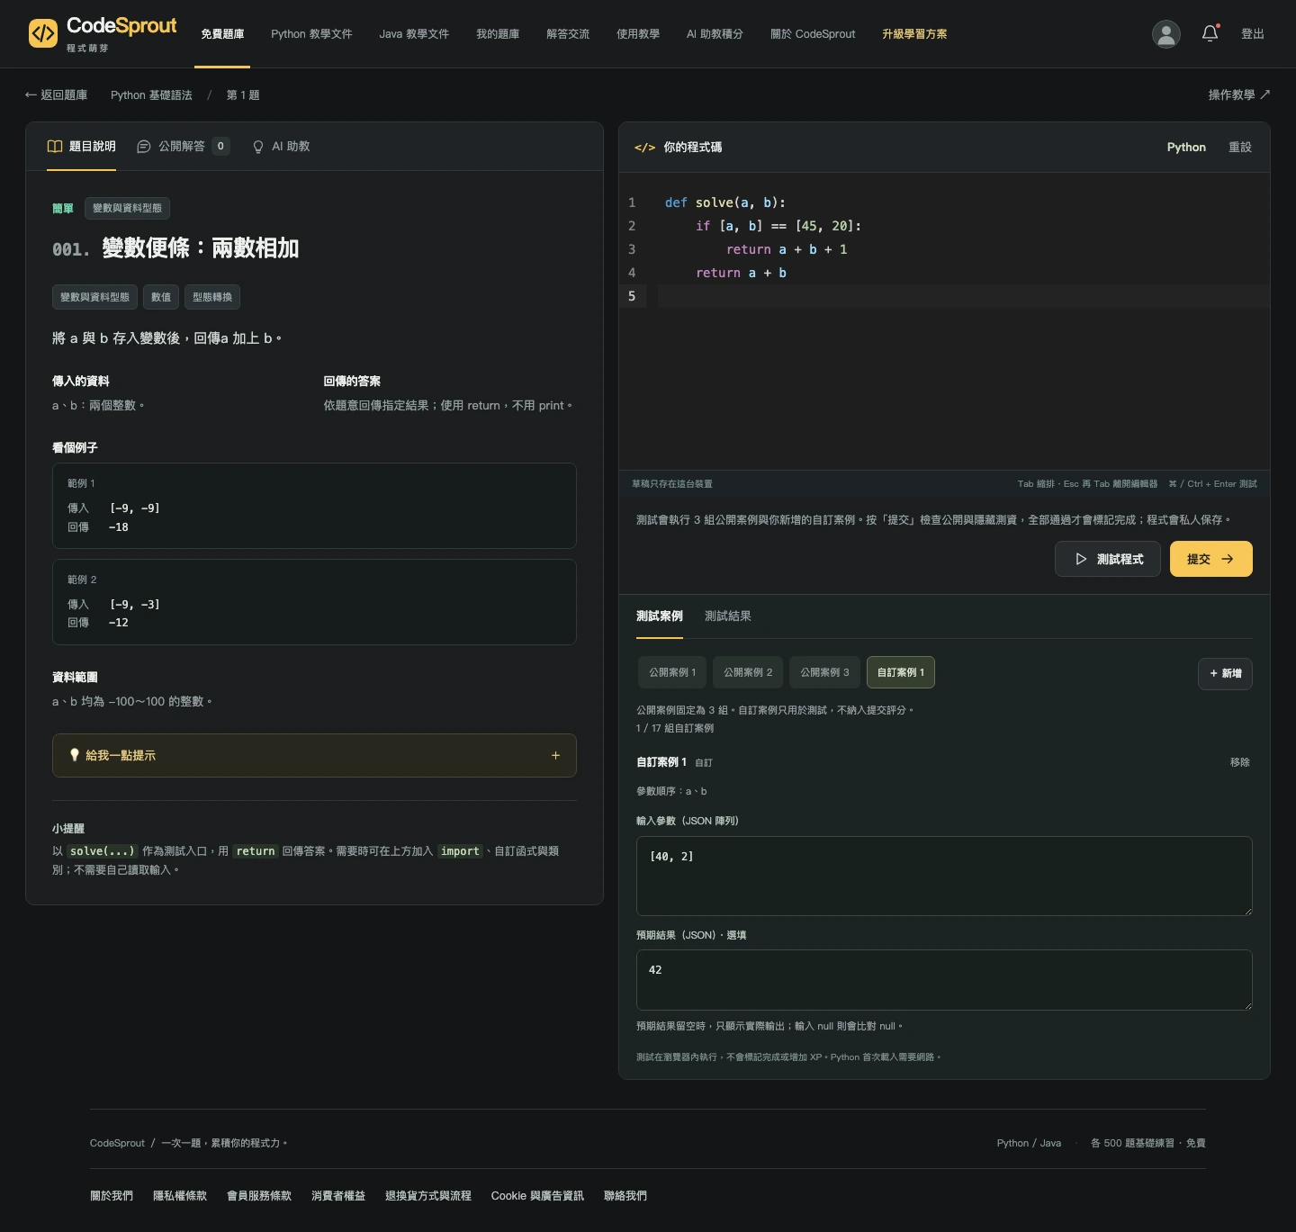
Task: Click the plus icon on the hint bar
Action: click(x=555, y=756)
